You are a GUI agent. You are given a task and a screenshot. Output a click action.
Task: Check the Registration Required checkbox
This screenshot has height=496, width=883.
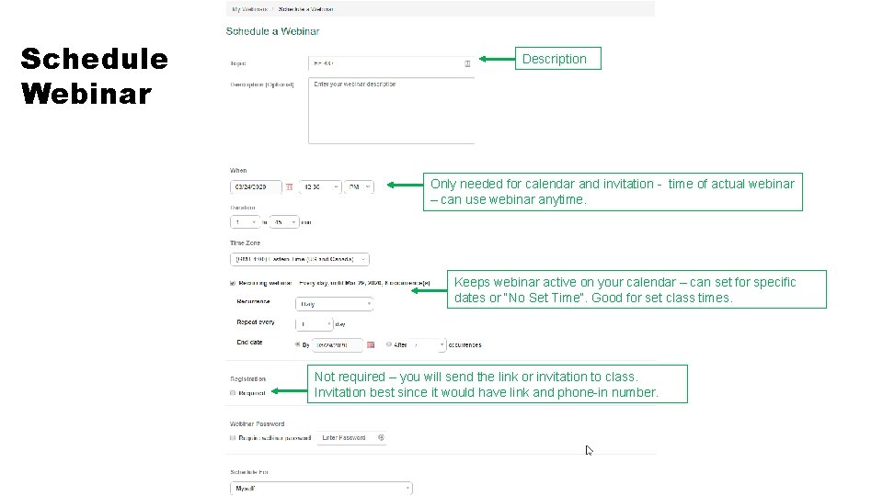pos(233,393)
